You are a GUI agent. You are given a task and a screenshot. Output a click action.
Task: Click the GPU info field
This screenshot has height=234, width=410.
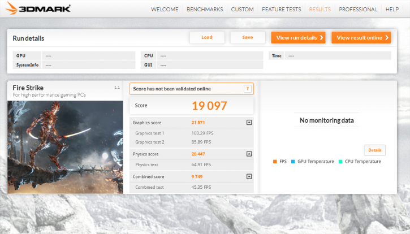(89, 56)
